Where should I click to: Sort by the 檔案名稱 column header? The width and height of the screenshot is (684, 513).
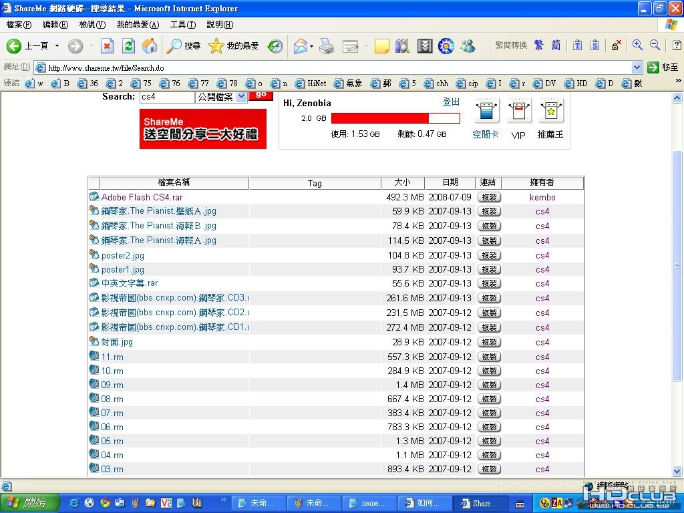[x=174, y=183]
